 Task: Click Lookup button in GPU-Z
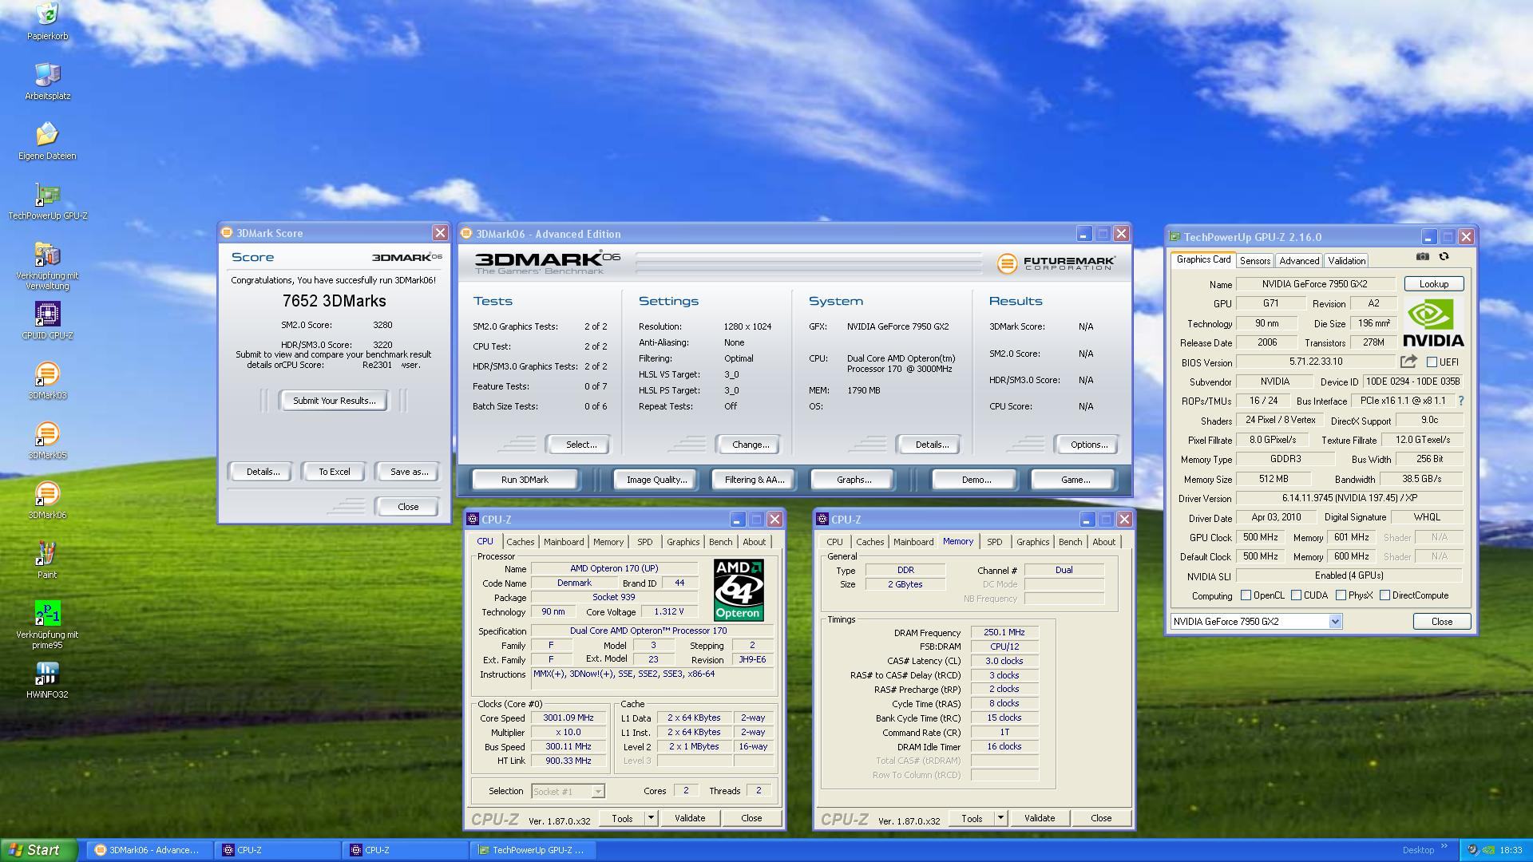coord(1433,284)
